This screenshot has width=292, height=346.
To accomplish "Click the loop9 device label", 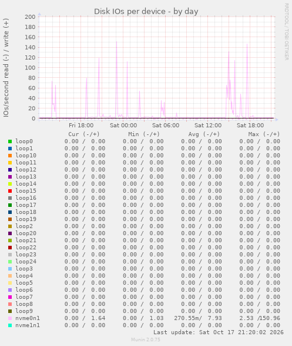I will click(24, 311).
